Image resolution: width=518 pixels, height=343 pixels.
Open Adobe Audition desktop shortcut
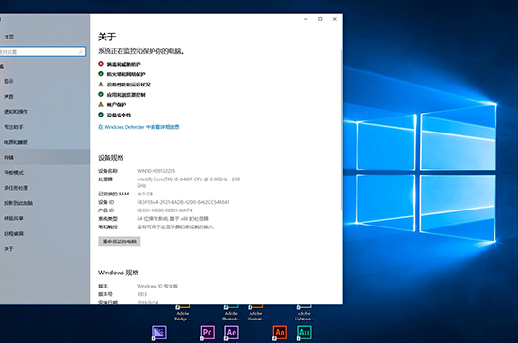[x=304, y=333]
